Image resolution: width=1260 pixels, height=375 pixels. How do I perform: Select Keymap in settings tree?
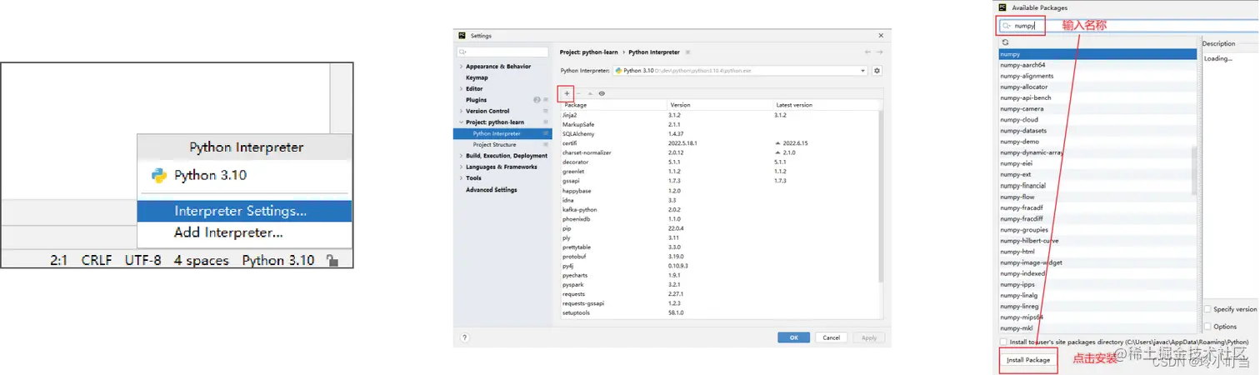(477, 77)
